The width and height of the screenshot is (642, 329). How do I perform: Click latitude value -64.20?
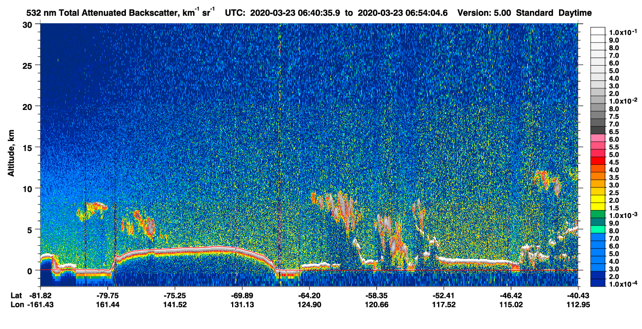(x=309, y=295)
